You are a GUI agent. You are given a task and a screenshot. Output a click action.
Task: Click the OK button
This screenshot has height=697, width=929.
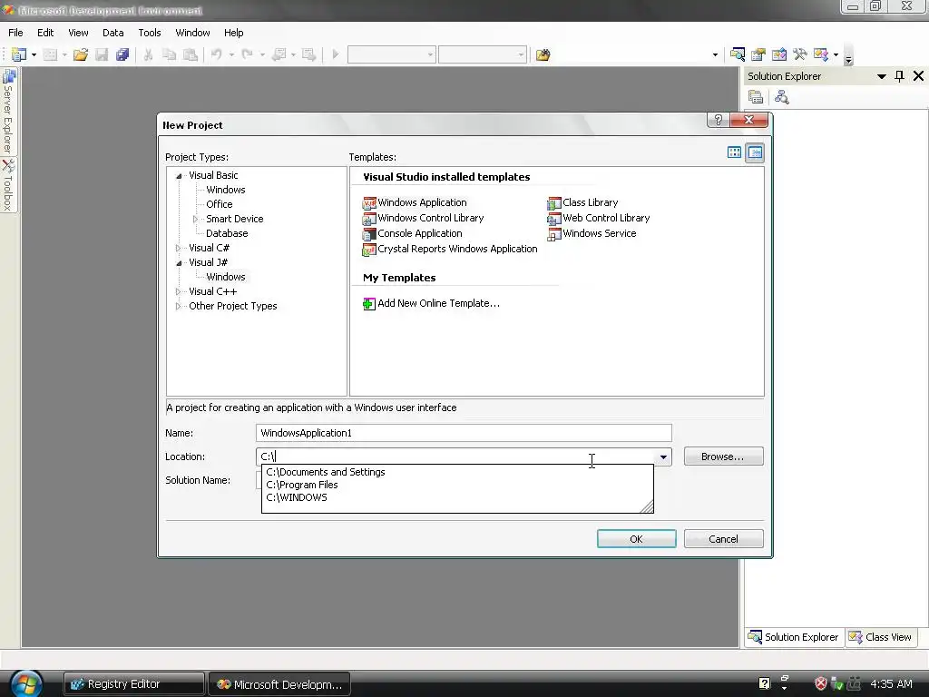point(636,539)
